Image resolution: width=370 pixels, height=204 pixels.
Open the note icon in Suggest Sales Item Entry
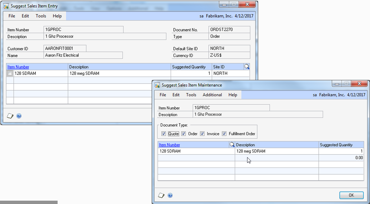pos(10,116)
